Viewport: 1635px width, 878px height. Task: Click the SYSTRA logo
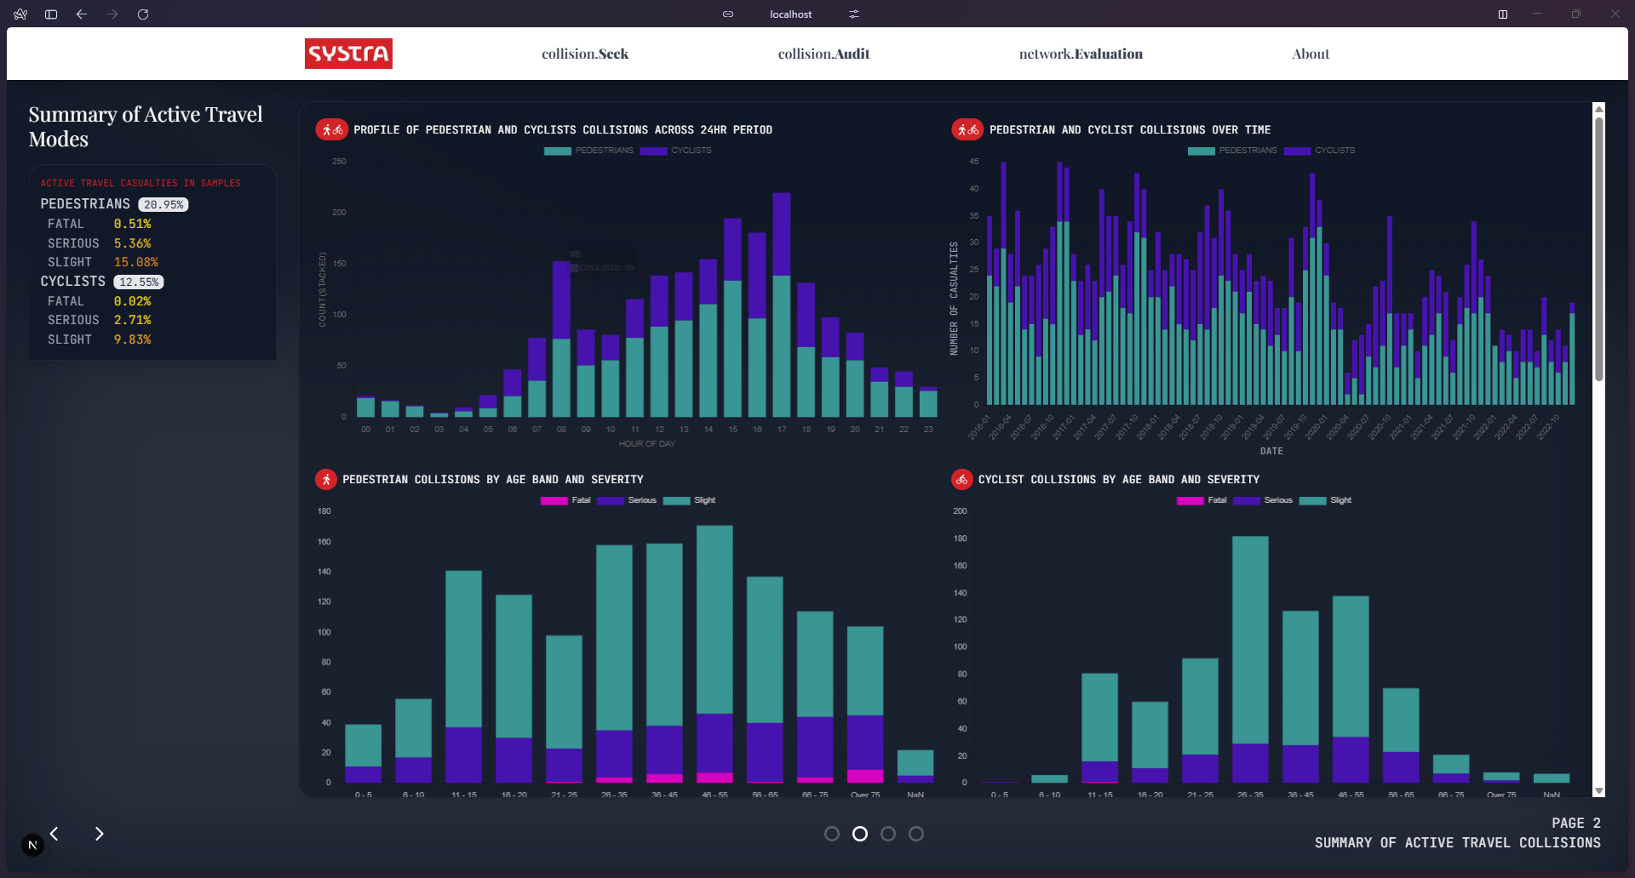(348, 54)
